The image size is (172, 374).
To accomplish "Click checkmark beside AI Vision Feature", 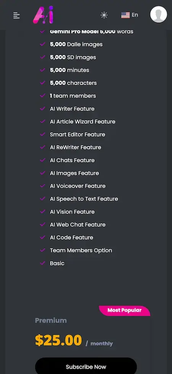I will click(x=43, y=212).
